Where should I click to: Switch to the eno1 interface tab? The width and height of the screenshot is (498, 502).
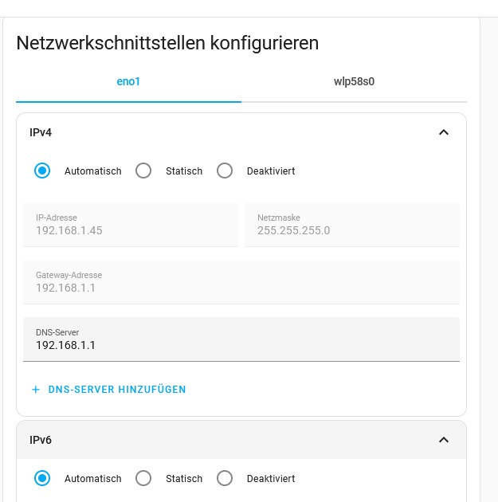128,81
